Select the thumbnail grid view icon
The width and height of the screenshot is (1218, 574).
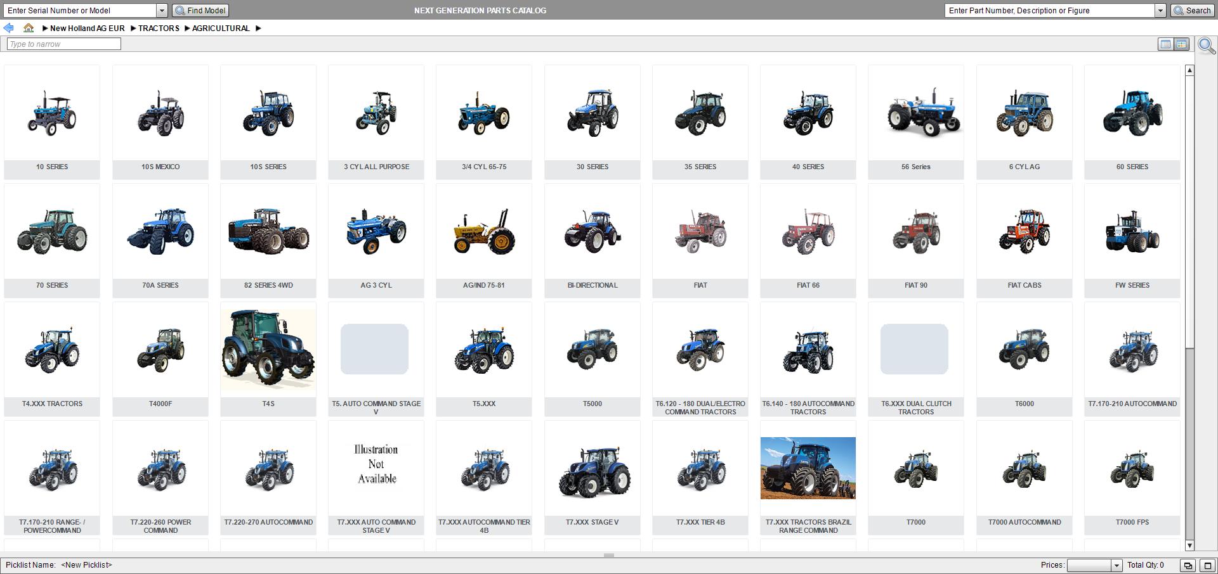click(x=1181, y=44)
